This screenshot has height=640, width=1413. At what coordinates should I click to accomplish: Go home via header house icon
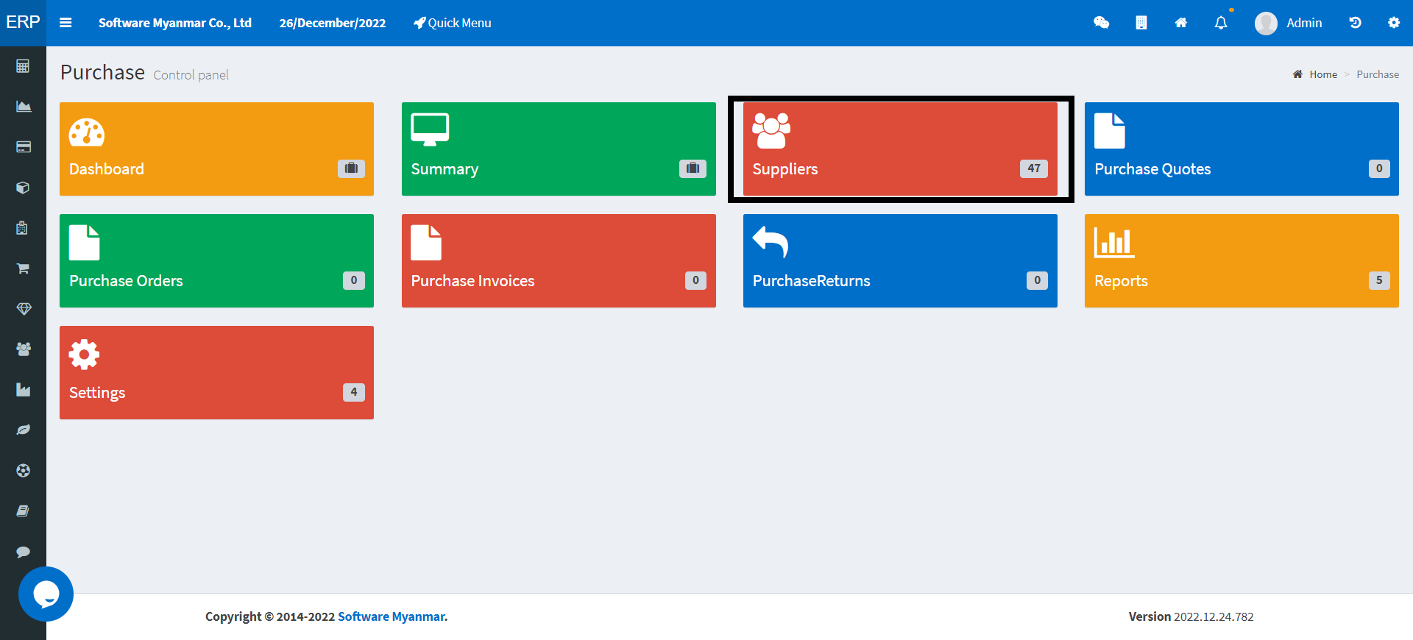pyautogui.click(x=1180, y=23)
